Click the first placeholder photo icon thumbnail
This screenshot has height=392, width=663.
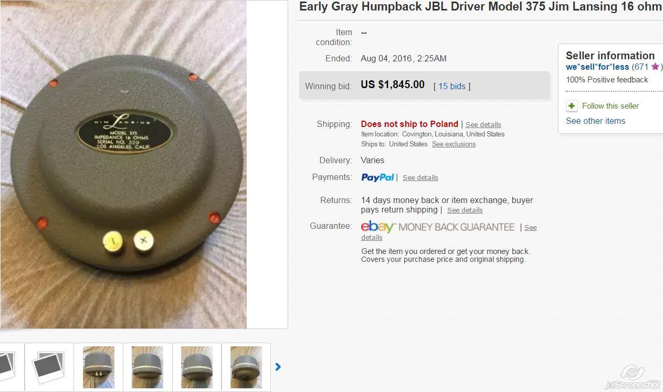click(x=10, y=367)
